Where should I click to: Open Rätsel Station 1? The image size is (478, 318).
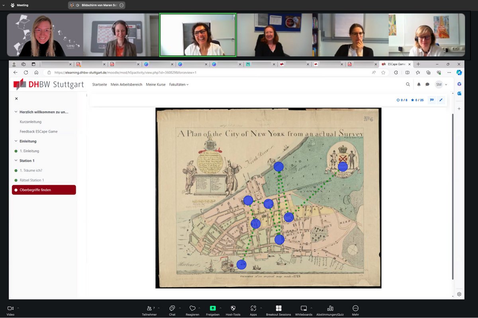click(32, 180)
